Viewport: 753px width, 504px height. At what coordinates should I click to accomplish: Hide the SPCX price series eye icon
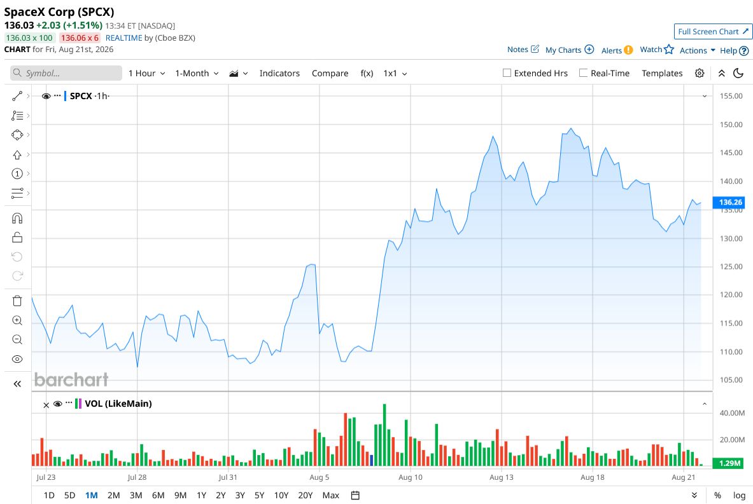(x=46, y=96)
